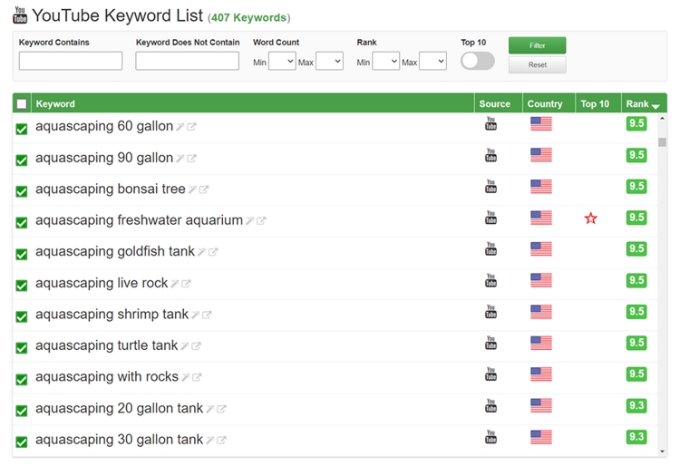
Task: Click the 9.3 rank badge for 'aquascaping 20 gallon tank'
Action: click(636, 405)
